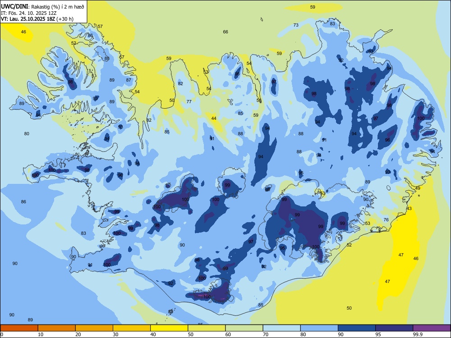Click the 'IT: Fös. 24. 10. 2025 12Z' line
The height and width of the screenshot is (338, 451).
29,13
